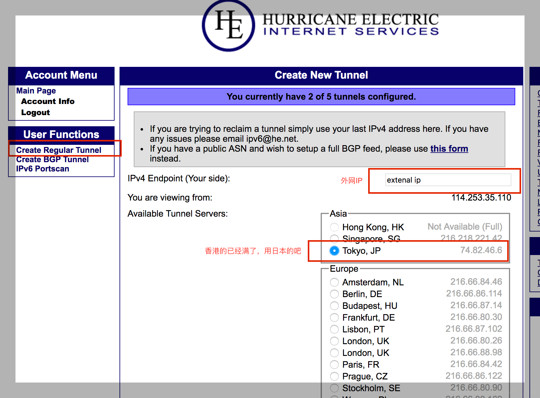Follow the 'this form' BGP link
540x398 pixels.
click(449, 149)
